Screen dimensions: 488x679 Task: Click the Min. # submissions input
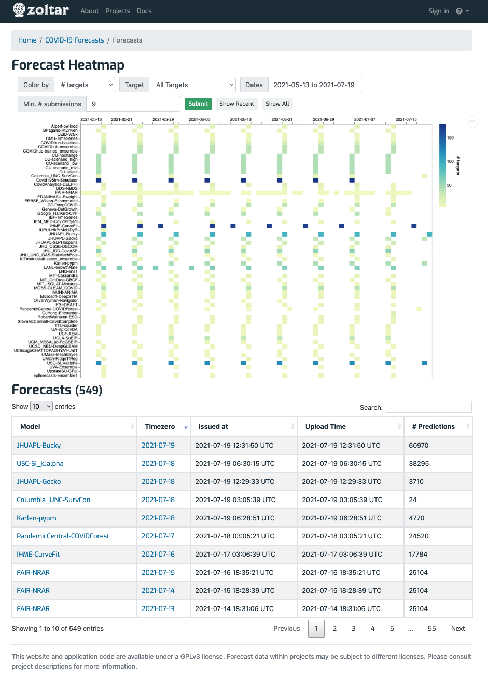pos(133,104)
